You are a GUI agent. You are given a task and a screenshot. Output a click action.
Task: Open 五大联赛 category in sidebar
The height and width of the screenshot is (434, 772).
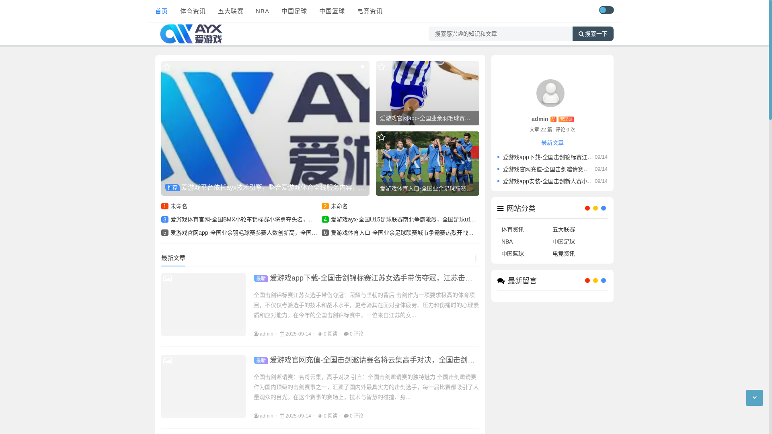[564, 229]
